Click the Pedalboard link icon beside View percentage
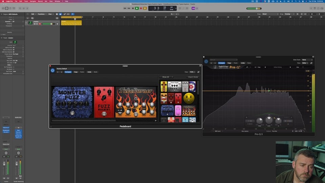The width and height of the screenshot is (325, 183). (198, 72)
